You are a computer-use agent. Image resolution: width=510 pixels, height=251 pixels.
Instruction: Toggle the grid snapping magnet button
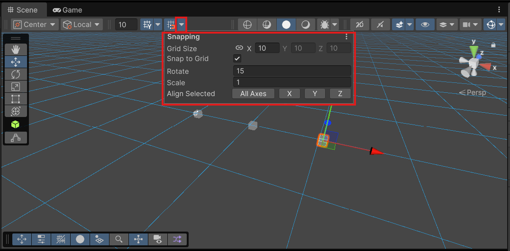point(170,25)
